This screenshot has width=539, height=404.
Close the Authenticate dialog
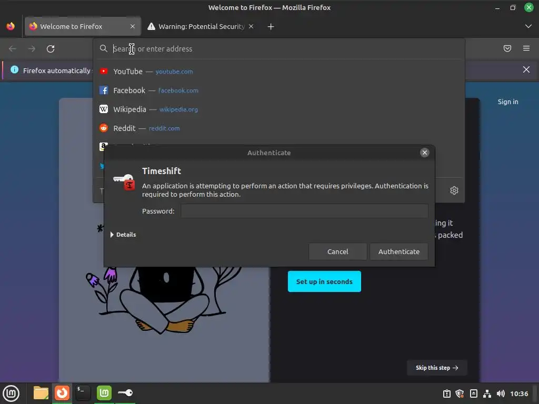[x=425, y=153]
